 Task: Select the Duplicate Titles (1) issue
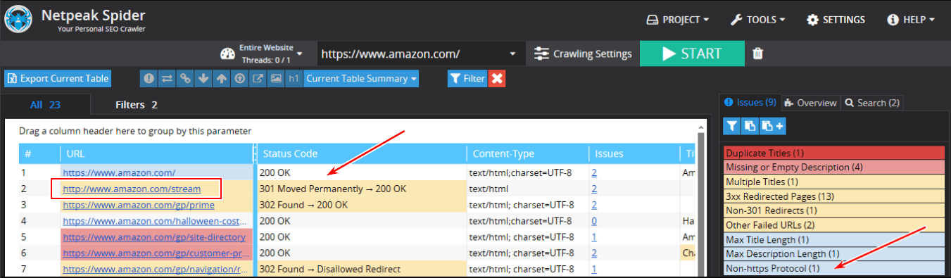click(x=833, y=153)
